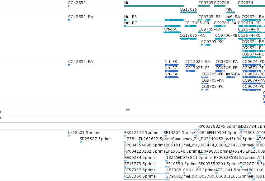The width and height of the screenshot is (265, 181).
Task: Select the Nrt-PB protein feature
Action: point(172,65)
